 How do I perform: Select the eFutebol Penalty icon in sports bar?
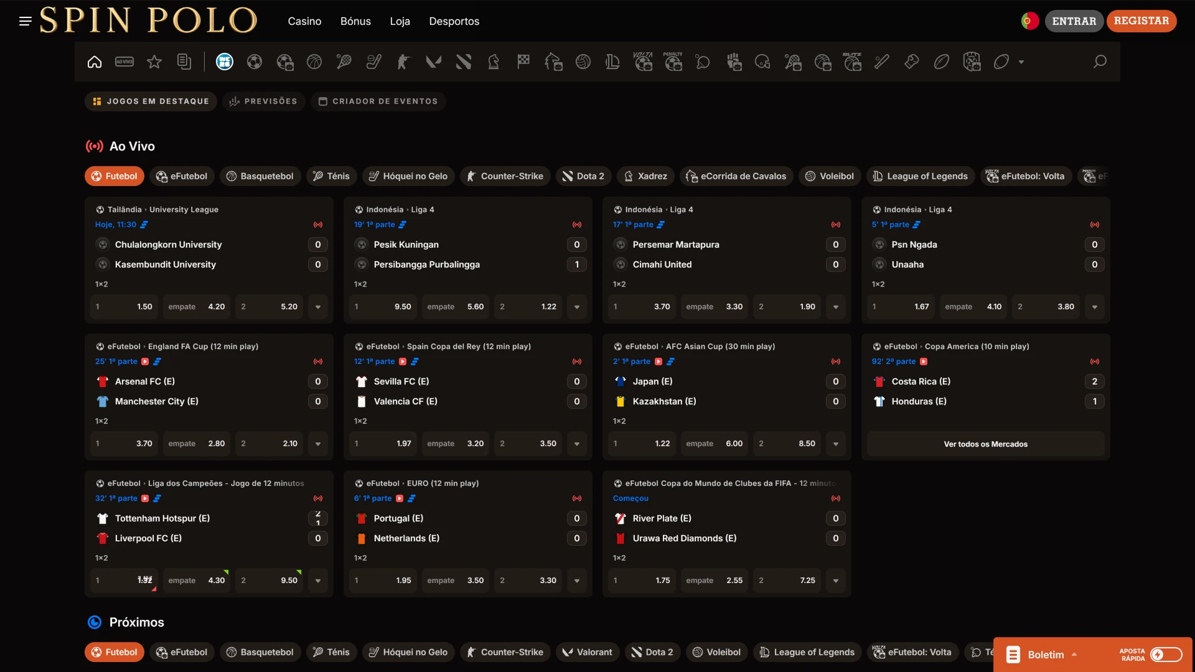click(673, 62)
